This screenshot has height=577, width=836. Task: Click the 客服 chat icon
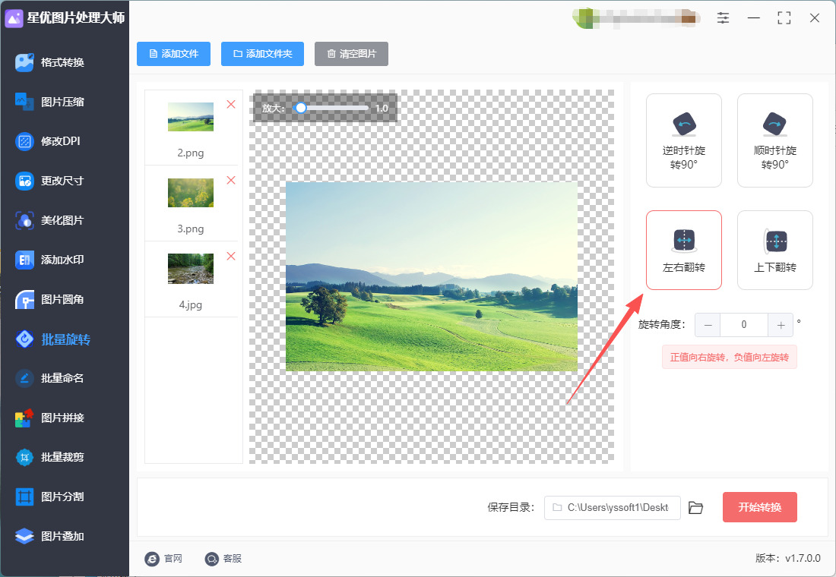[212, 558]
